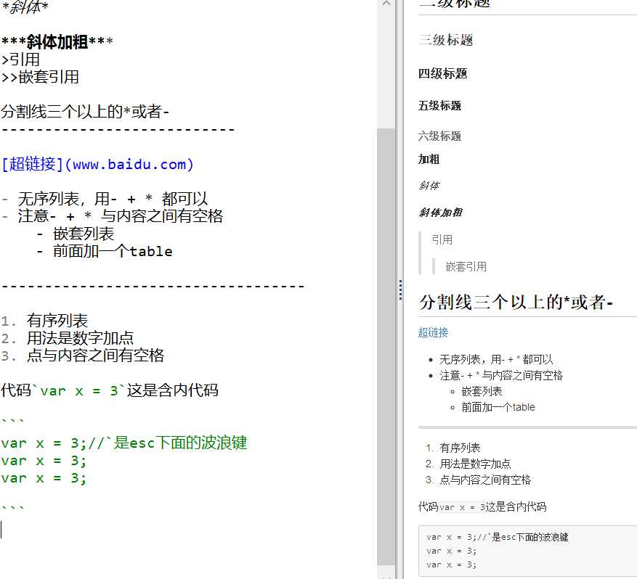Click the numbered item 2. 用法是数字加点 in the preview
This screenshot has width=637, height=579.
coord(468,464)
